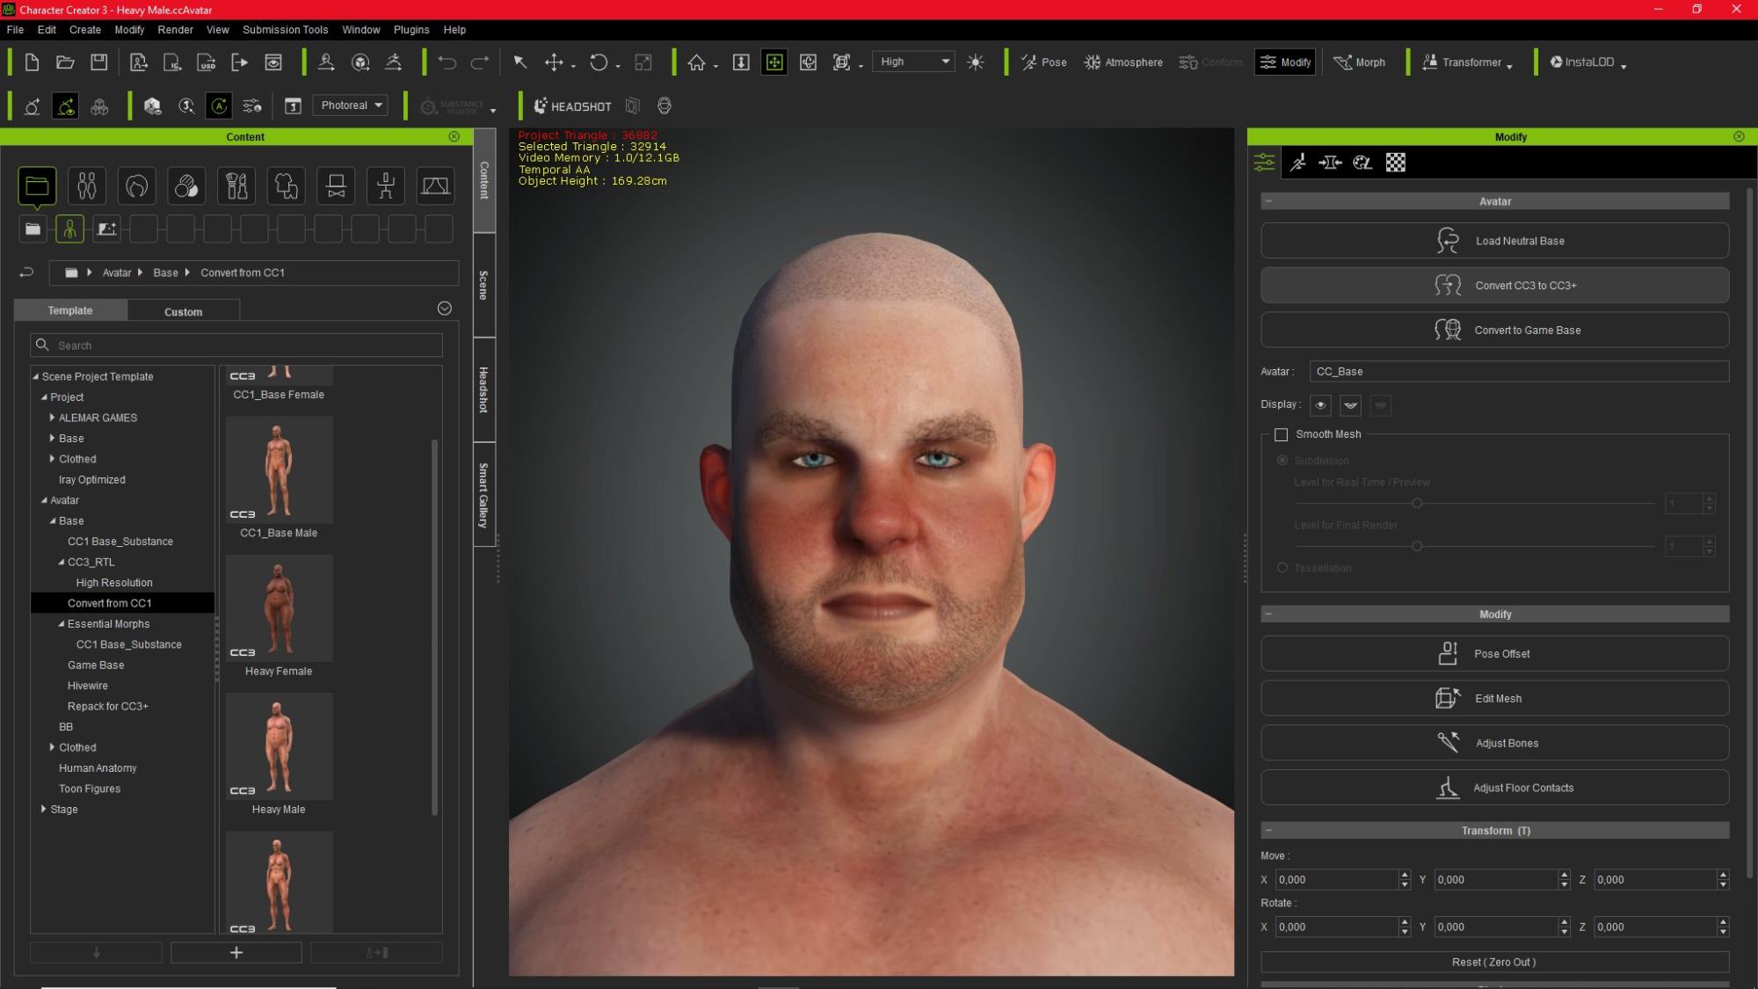This screenshot has width=1758, height=989.
Task: Click the Undo arrow icon
Action: coord(447,62)
